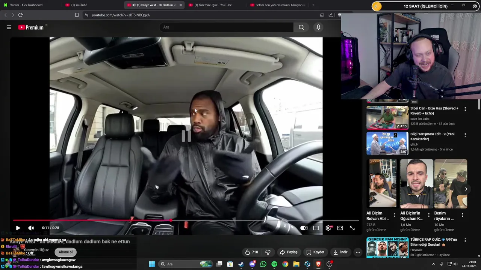Show next shorts with right chevron
The height and width of the screenshot is (270, 481).
(x=466, y=189)
